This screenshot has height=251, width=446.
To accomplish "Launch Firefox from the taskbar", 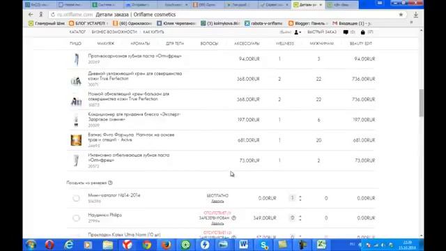I will pos(166,245).
